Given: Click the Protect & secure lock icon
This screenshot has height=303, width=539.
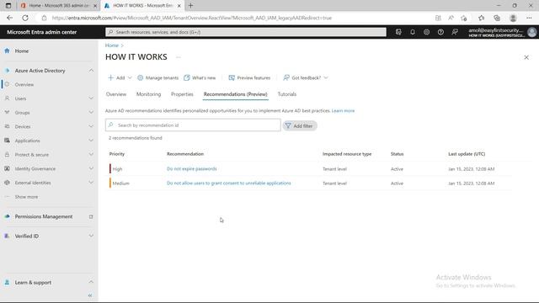Looking at the screenshot, I should (x=7, y=155).
